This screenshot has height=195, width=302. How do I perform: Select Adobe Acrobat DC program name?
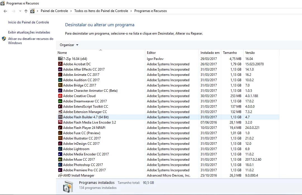[x=77, y=64]
